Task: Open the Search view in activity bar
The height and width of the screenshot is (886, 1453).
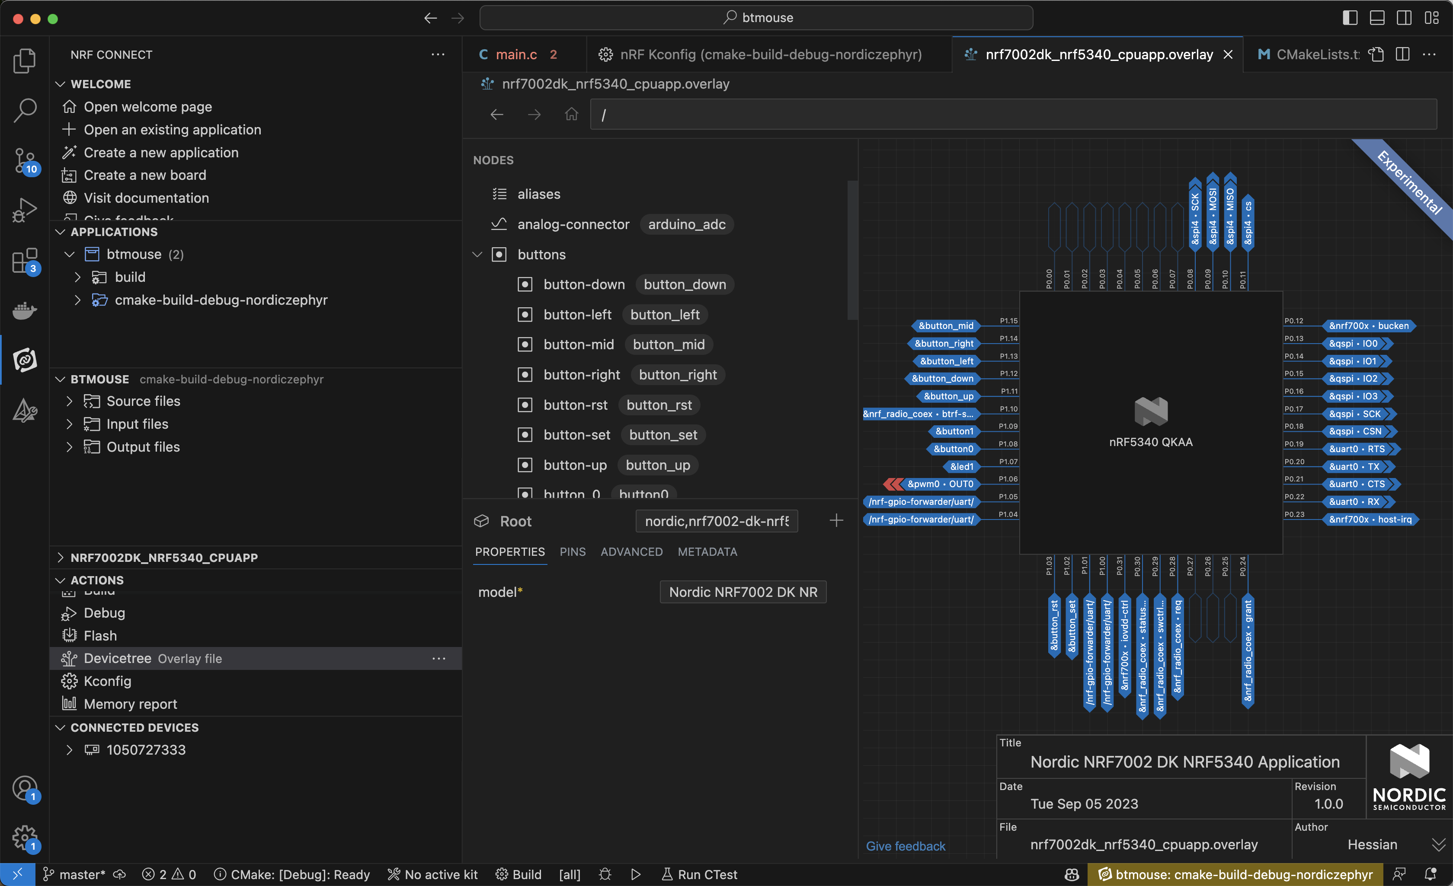Action: pos(24,110)
